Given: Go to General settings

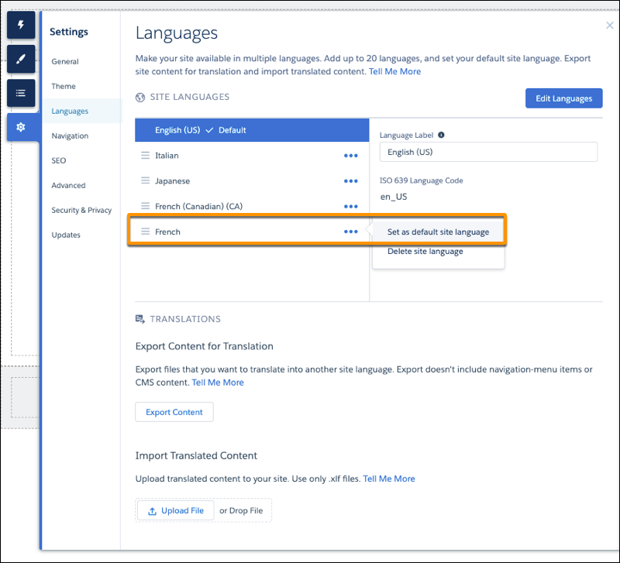Looking at the screenshot, I should click(x=65, y=62).
